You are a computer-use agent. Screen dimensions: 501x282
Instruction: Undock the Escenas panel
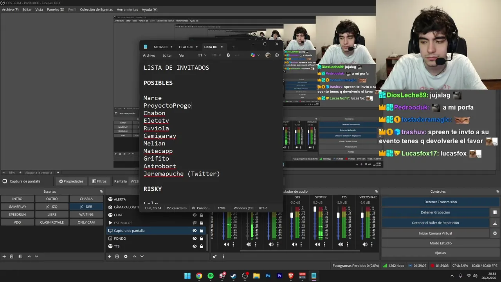pyautogui.click(x=101, y=192)
